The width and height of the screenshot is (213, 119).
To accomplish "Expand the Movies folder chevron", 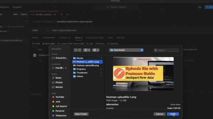I will pos(101,58).
